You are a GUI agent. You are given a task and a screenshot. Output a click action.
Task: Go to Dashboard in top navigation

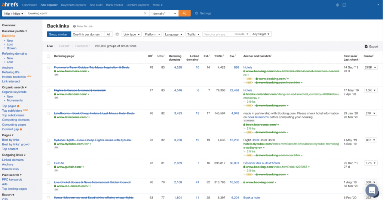click(x=30, y=5)
